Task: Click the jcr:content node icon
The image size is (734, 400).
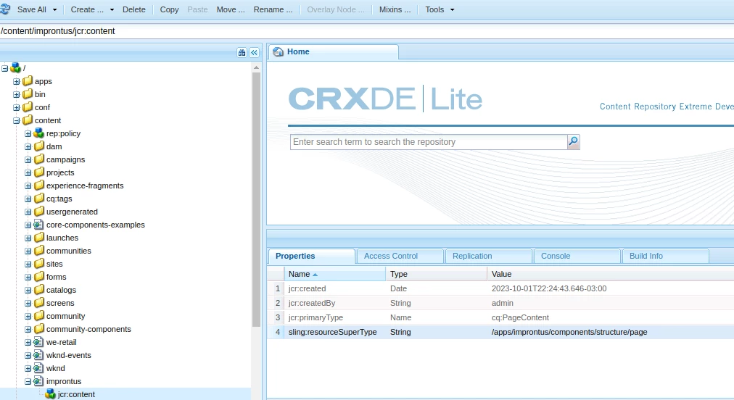Action: tap(50, 394)
